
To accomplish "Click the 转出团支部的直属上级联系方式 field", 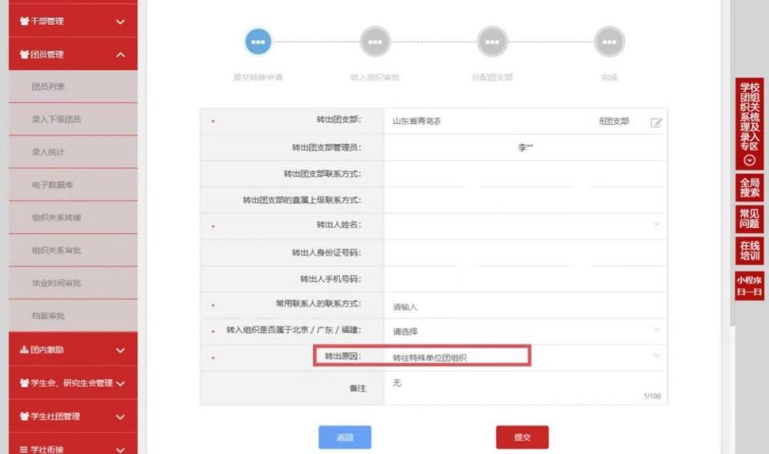I will click(525, 200).
